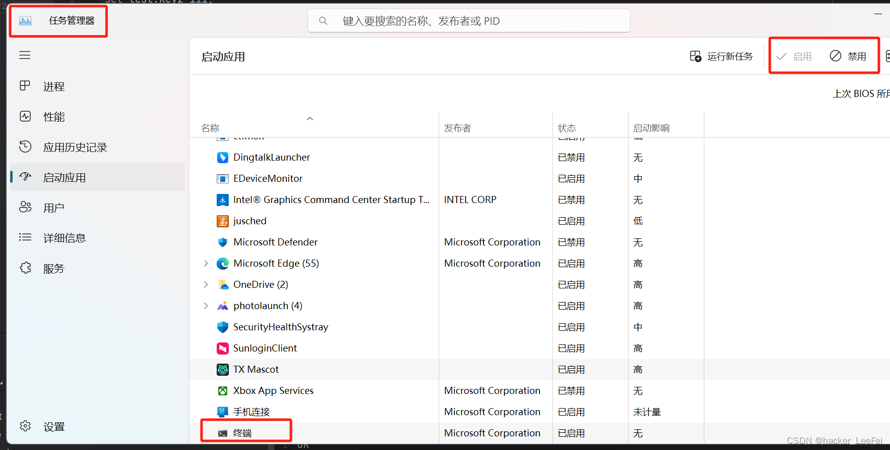Image resolution: width=890 pixels, height=450 pixels.
Task: Click INTEL CORP publisher cell
Action: point(470,199)
